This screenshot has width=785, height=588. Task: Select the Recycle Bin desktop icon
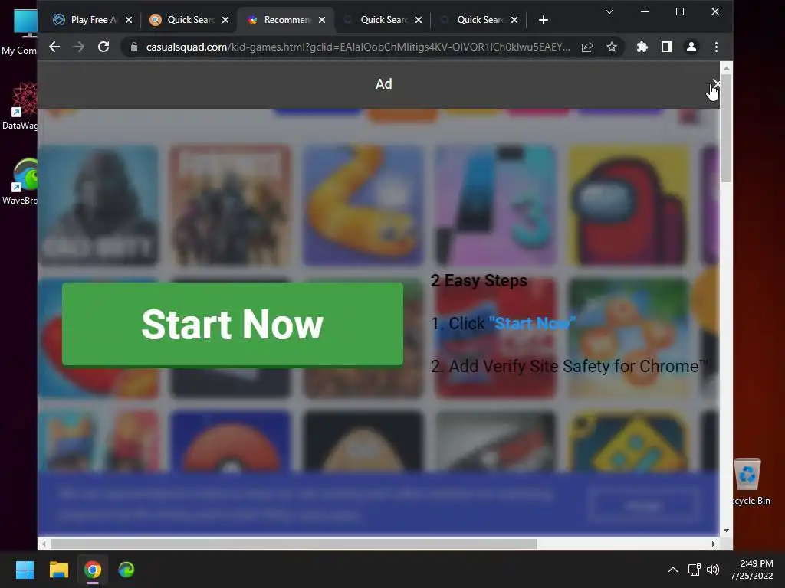pyautogui.click(x=750, y=482)
